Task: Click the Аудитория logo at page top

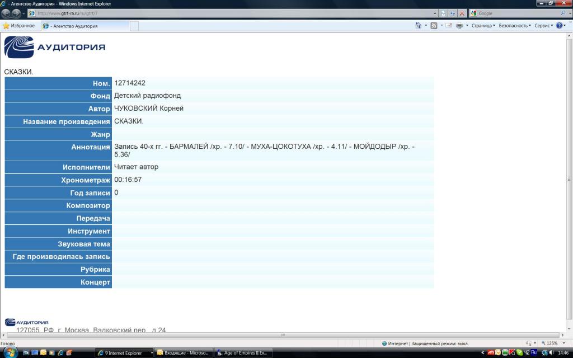Action: click(55, 47)
